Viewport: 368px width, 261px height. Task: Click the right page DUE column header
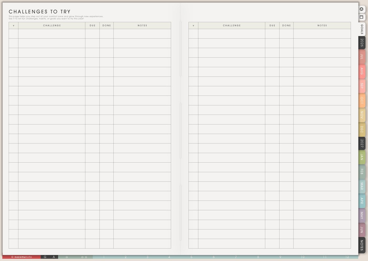tap(272, 25)
